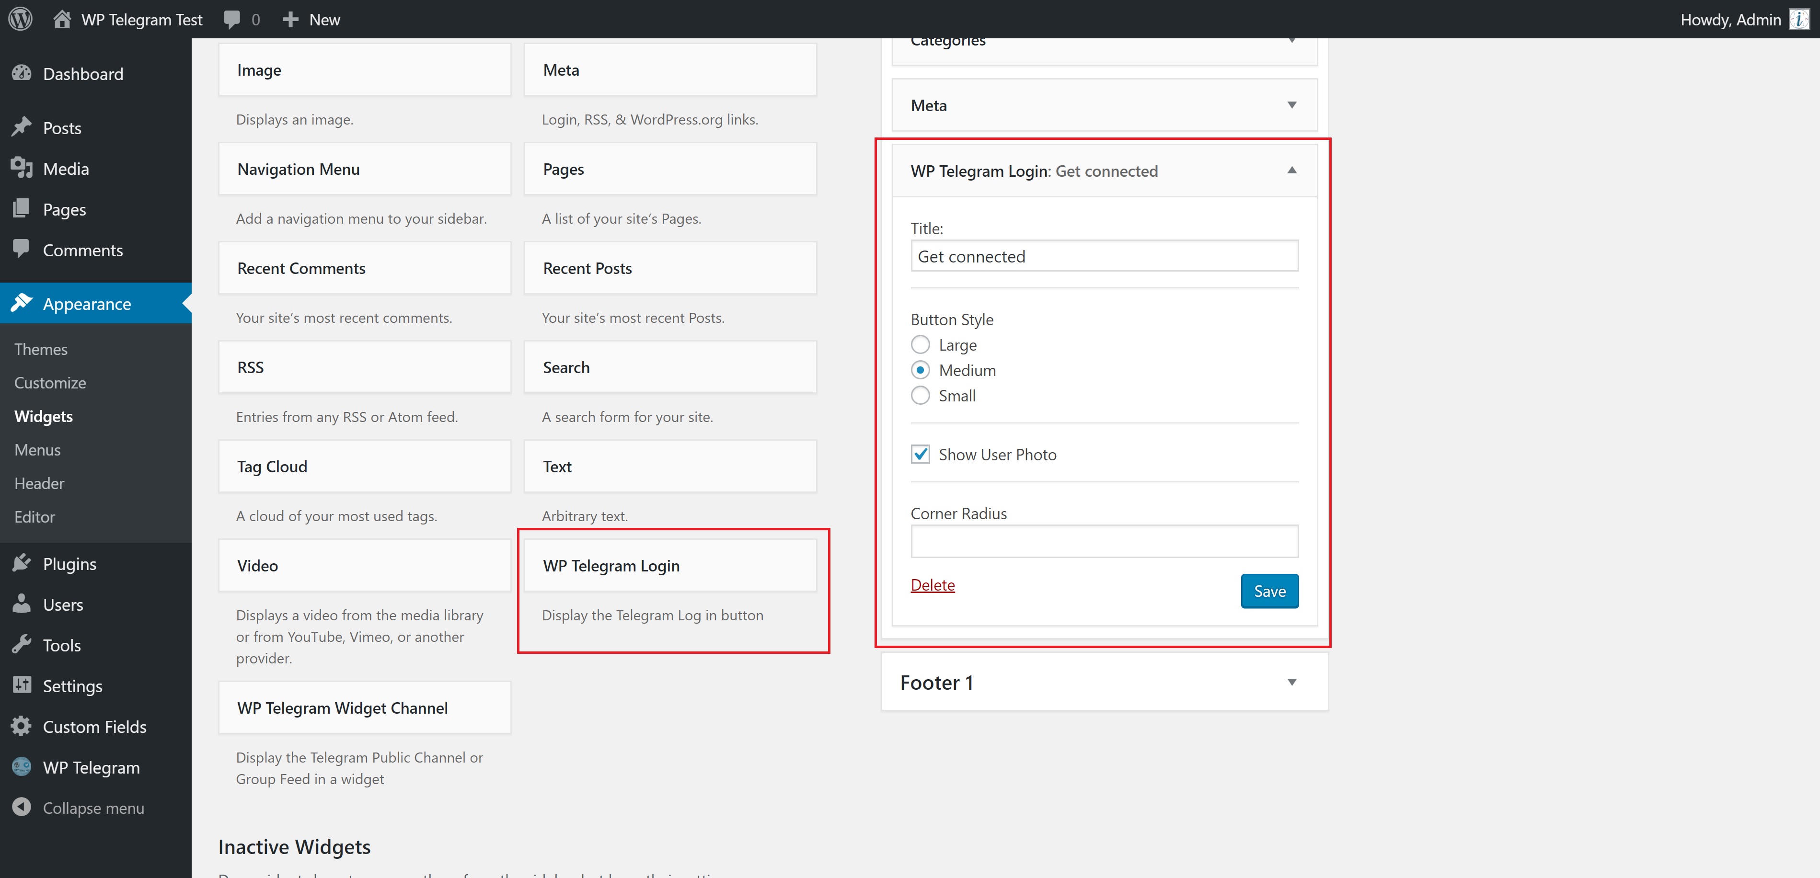Open the WordPress logo menu
Image resolution: width=1820 pixels, height=878 pixels.
(x=19, y=19)
